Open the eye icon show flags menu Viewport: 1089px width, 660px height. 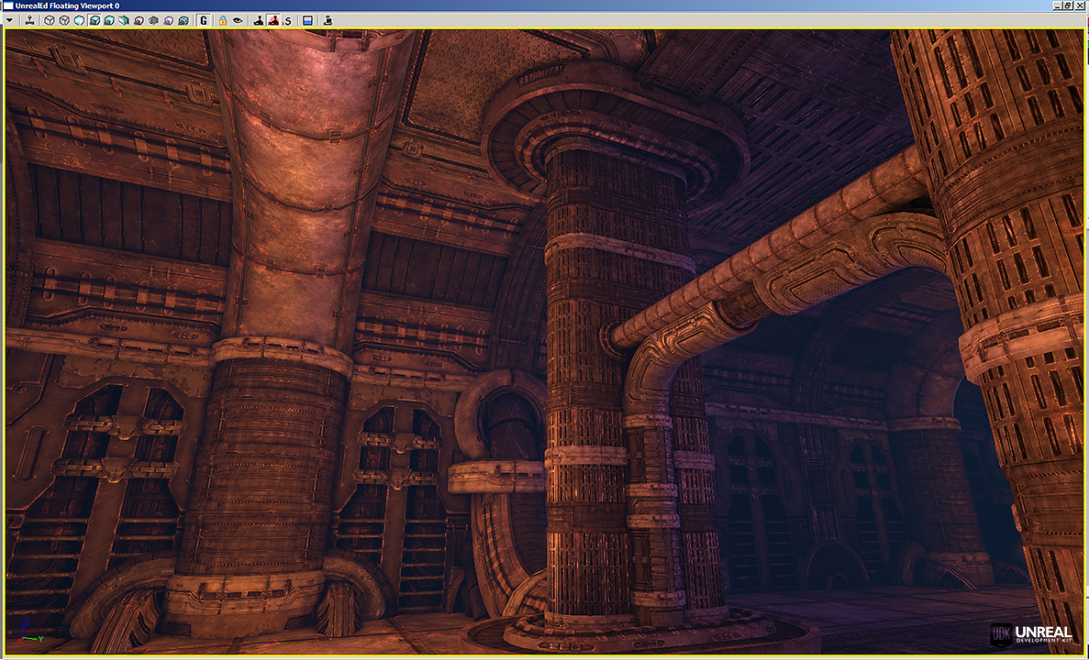click(238, 20)
